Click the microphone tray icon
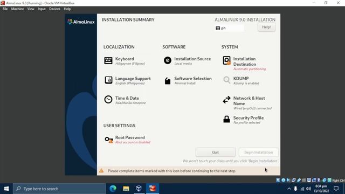 [295, 189]
